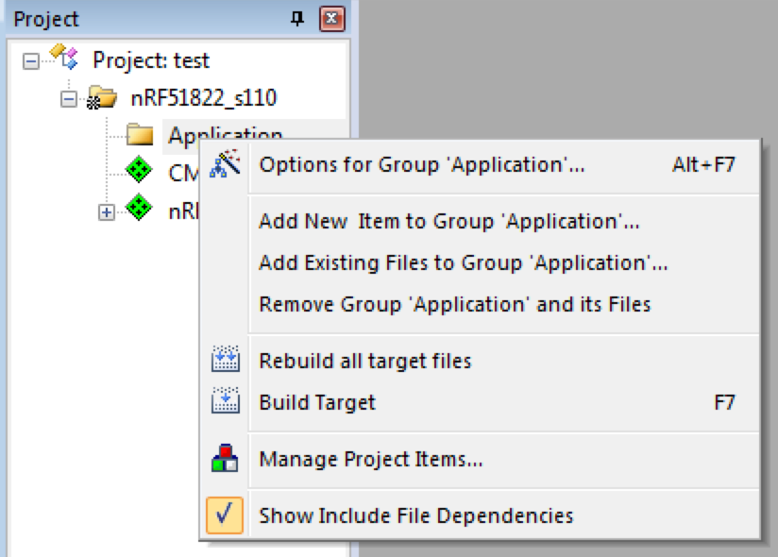Click the Manage Project Items blocks icon
The width and height of the screenshot is (778, 557).
225,460
